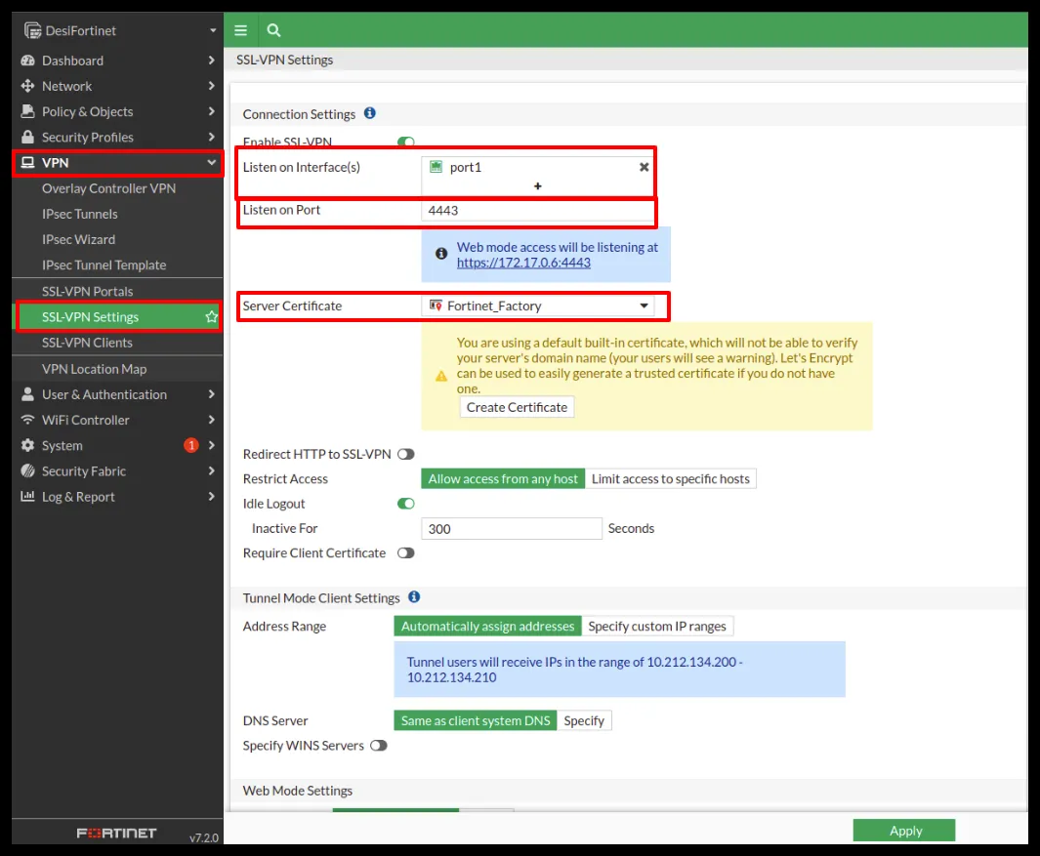Image resolution: width=1040 pixels, height=856 pixels.
Task: Choose Same as client system DNS
Action: [476, 720]
